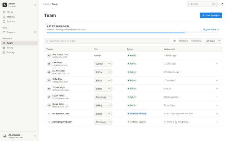Change pablo@gamma.com's Read only role dropdown
Screen dimensions: 227x141
pyautogui.click(x=103, y=122)
